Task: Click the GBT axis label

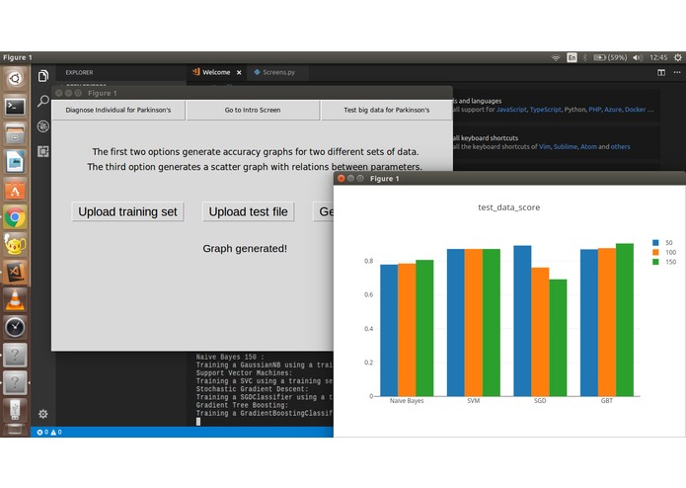Action: tap(606, 401)
